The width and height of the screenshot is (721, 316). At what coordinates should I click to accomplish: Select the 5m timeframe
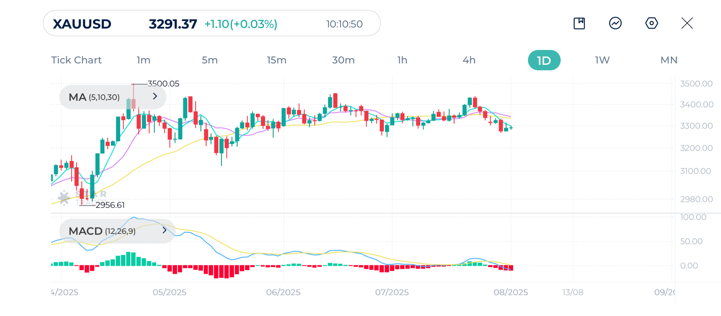[210, 60]
